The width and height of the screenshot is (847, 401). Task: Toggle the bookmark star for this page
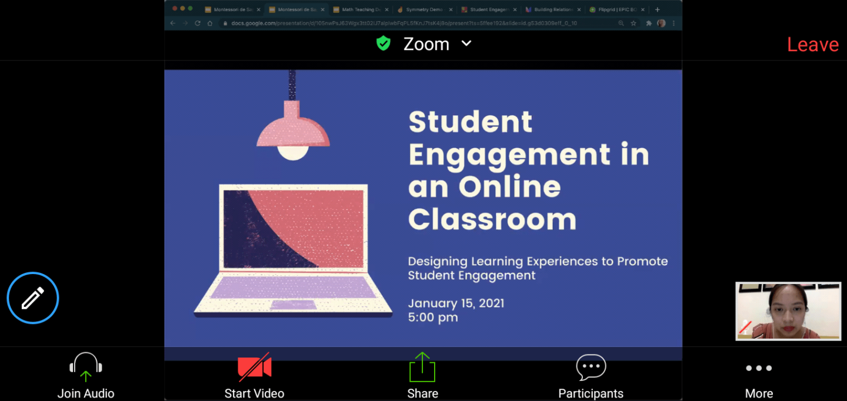pyautogui.click(x=632, y=22)
